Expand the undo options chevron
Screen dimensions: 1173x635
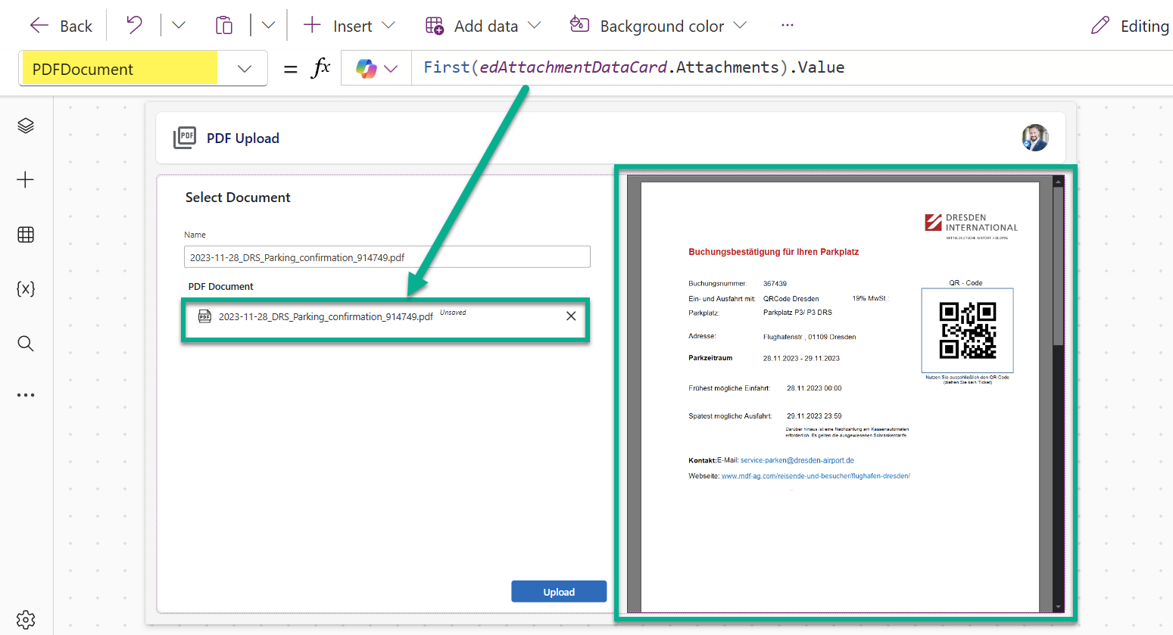click(179, 26)
